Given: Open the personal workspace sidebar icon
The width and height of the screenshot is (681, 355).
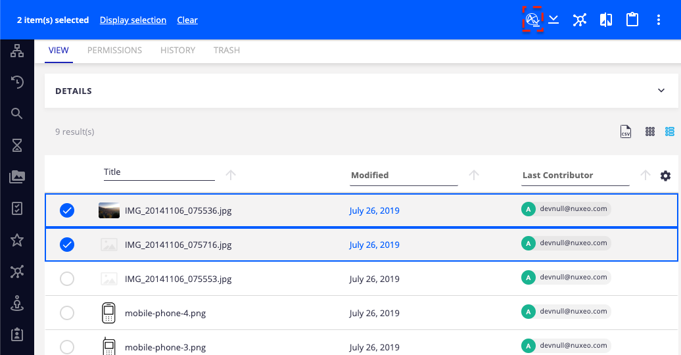Looking at the screenshot, I should [17, 303].
